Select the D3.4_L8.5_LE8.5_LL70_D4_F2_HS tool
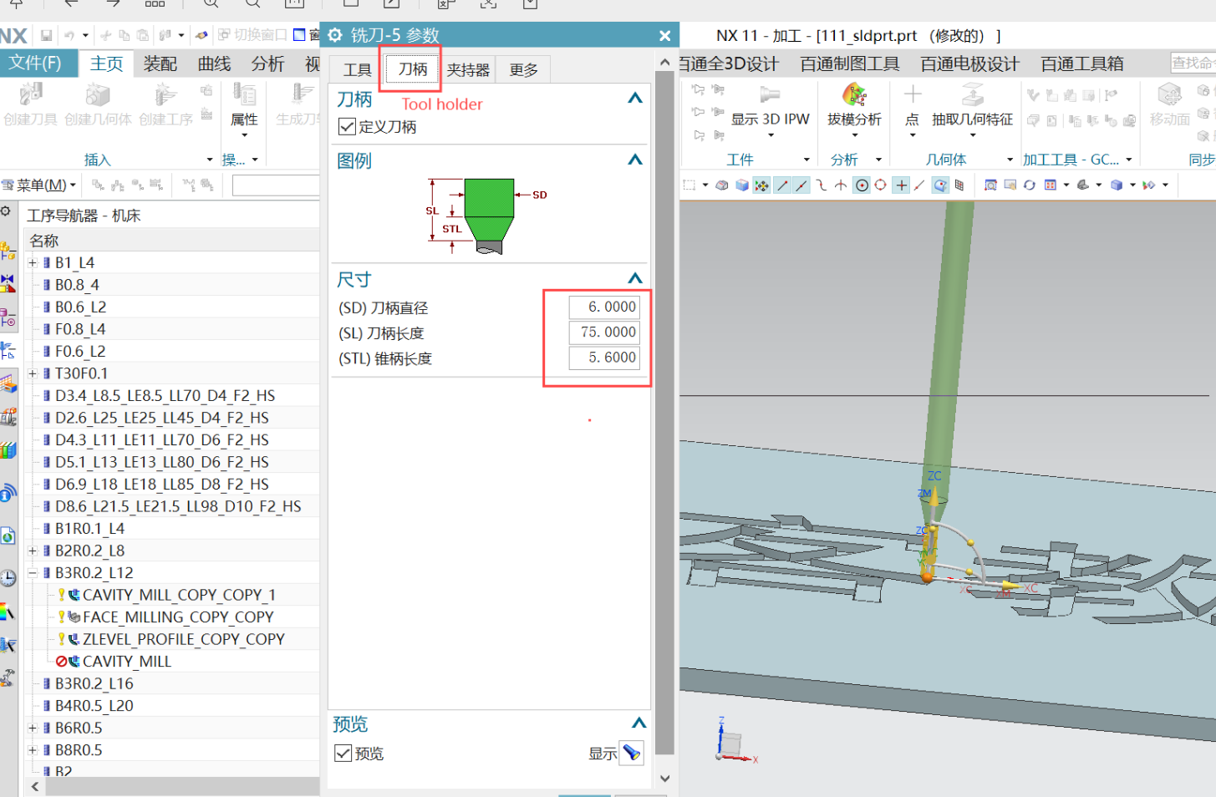The image size is (1216, 797). point(165,396)
